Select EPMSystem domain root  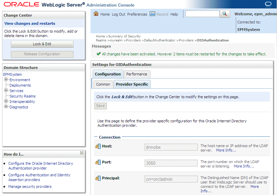click(x=13, y=74)
